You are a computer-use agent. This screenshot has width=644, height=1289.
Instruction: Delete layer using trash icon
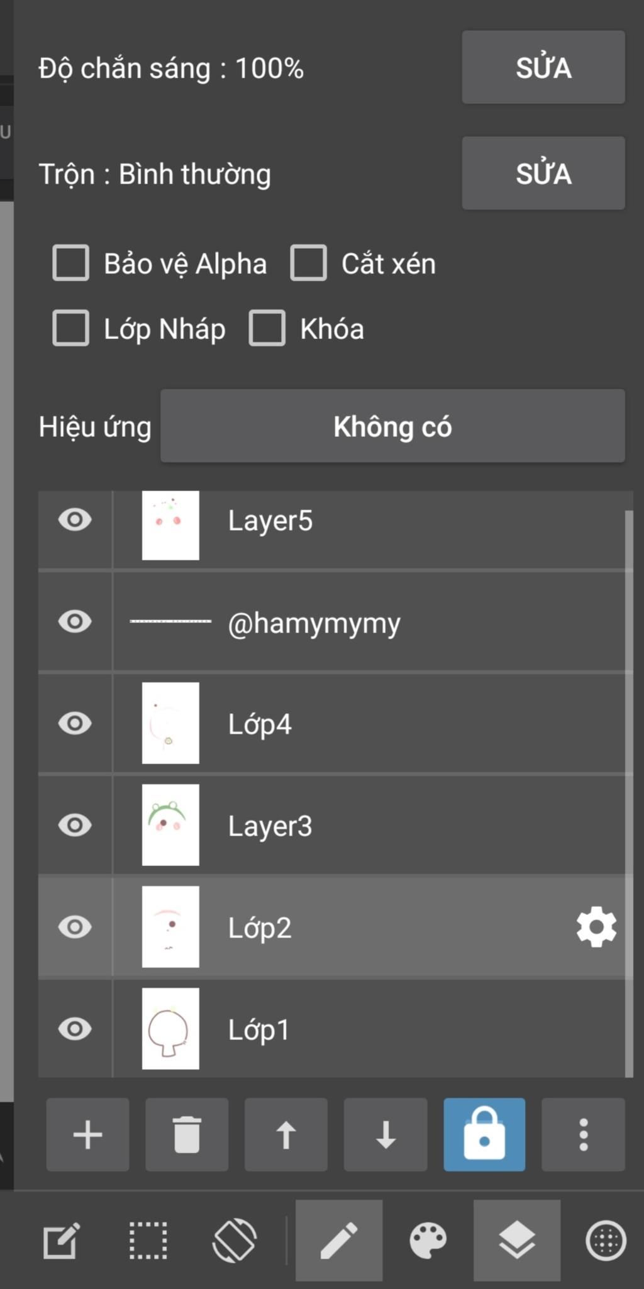pyautogui.click(x=187, y=1135)
